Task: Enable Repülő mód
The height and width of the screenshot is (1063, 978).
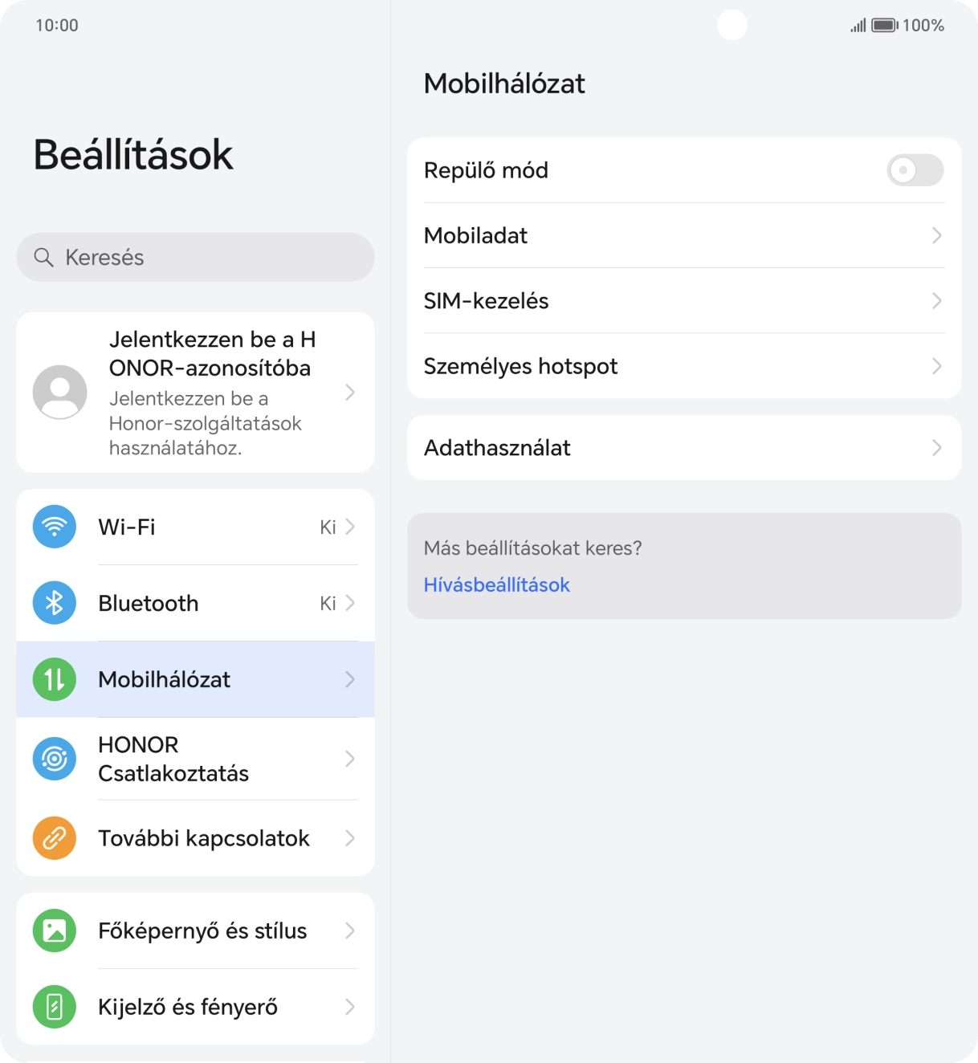Action: click(915, 170)
